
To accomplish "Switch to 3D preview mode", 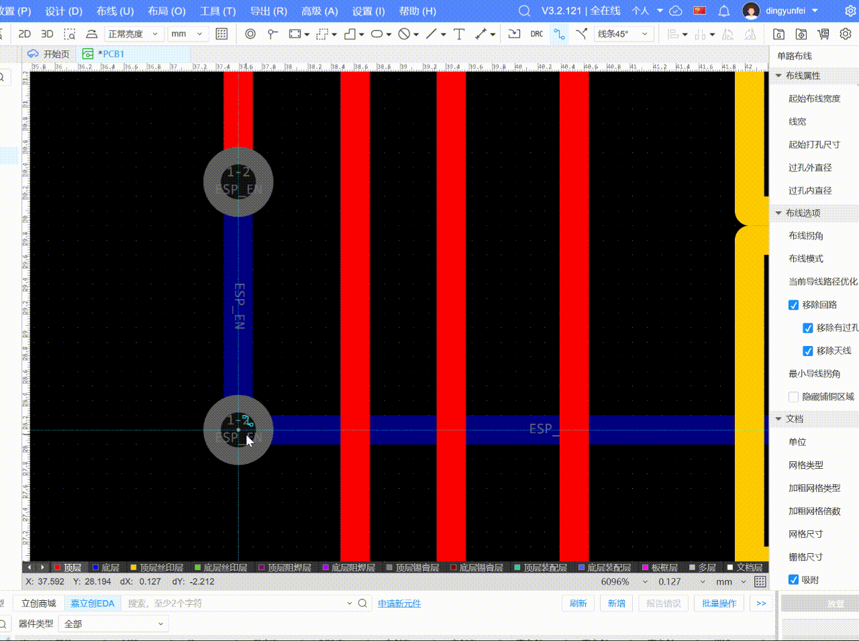I will click(47, 34).
